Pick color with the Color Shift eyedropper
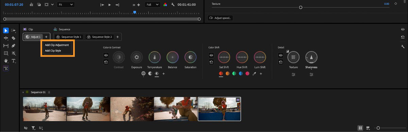 [x=254, y=73]
